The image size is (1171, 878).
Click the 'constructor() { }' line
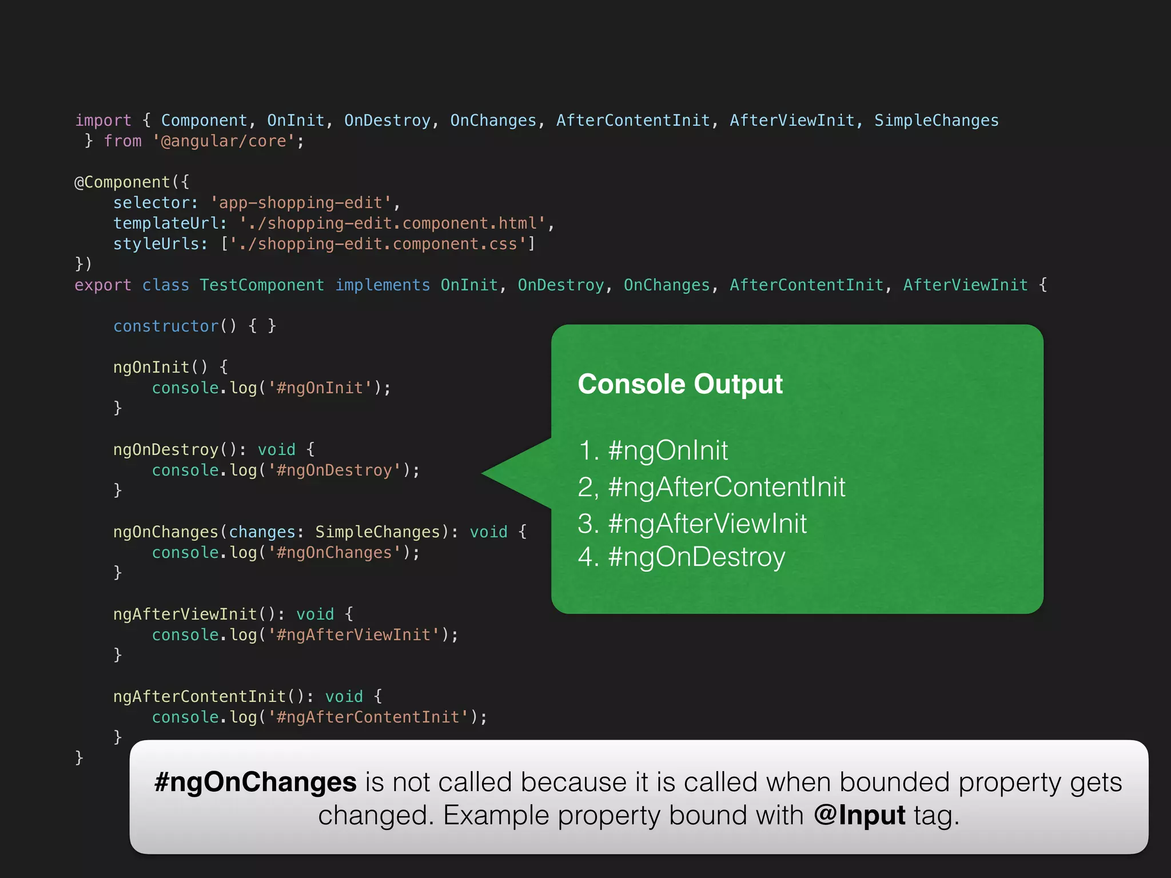[x=194, y=326]
